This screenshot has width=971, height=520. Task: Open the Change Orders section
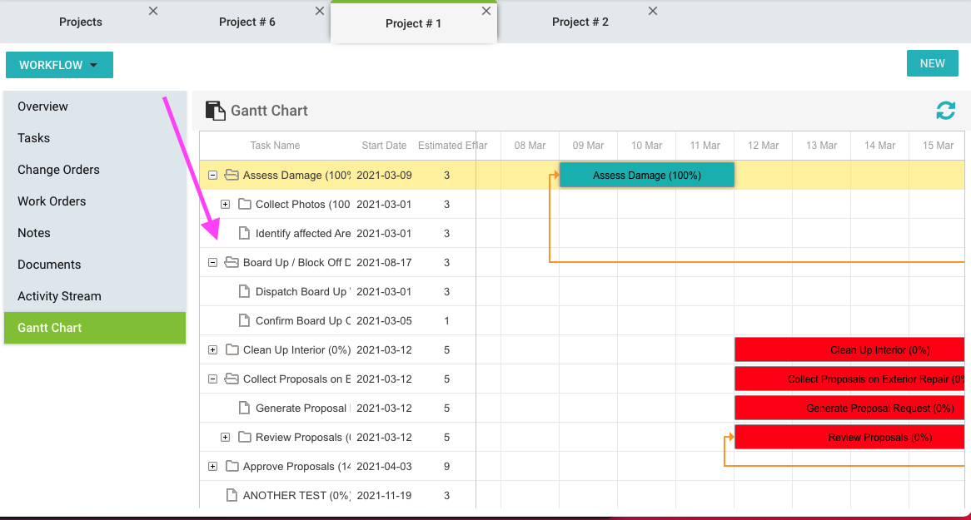pyautogui.click(x=58, y=169)
